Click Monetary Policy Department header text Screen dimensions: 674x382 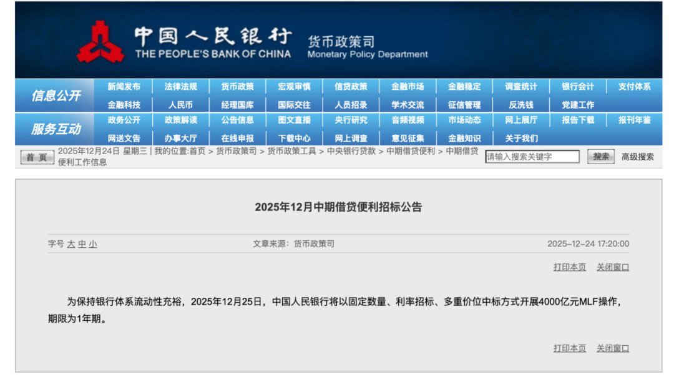368,54
